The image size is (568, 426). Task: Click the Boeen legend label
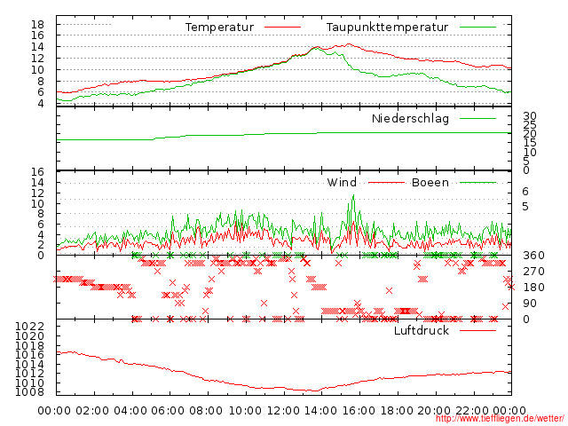[430, 182]
